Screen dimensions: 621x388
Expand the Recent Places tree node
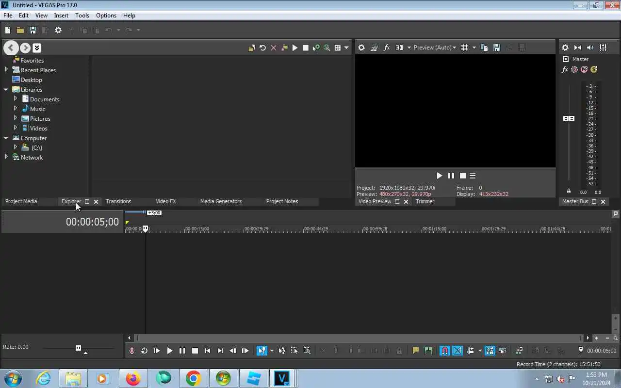click(x=6, y=70)
